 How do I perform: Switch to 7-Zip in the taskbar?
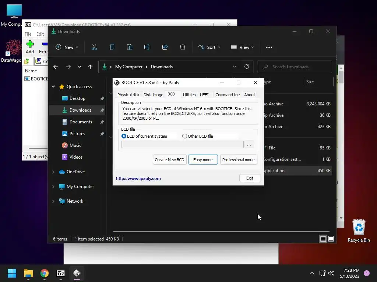(x=61, y=273)
